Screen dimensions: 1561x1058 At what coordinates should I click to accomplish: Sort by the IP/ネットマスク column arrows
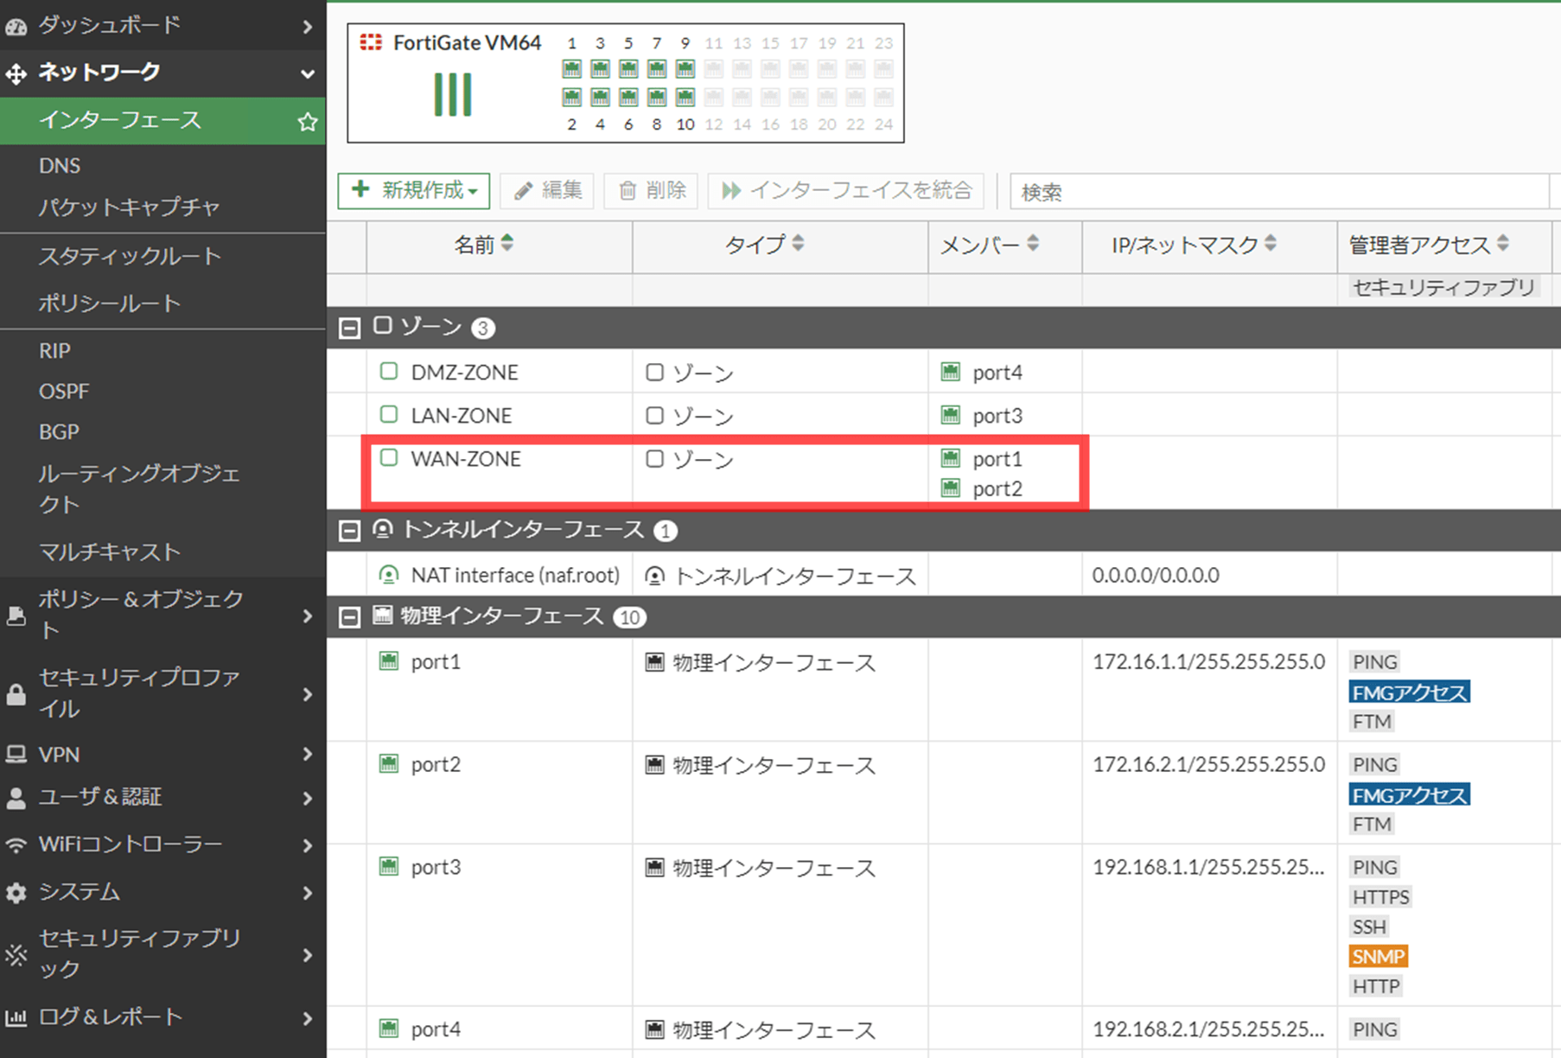[x=1270, y=244]
